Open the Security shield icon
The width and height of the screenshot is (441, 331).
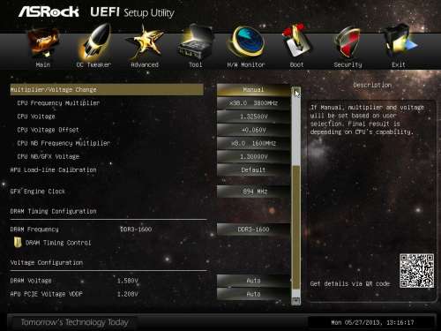point(348,42)
